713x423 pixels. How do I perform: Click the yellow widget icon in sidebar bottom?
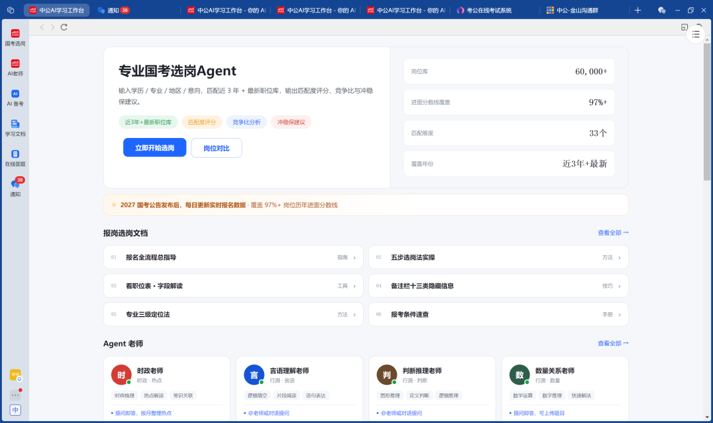coord(15,375)
